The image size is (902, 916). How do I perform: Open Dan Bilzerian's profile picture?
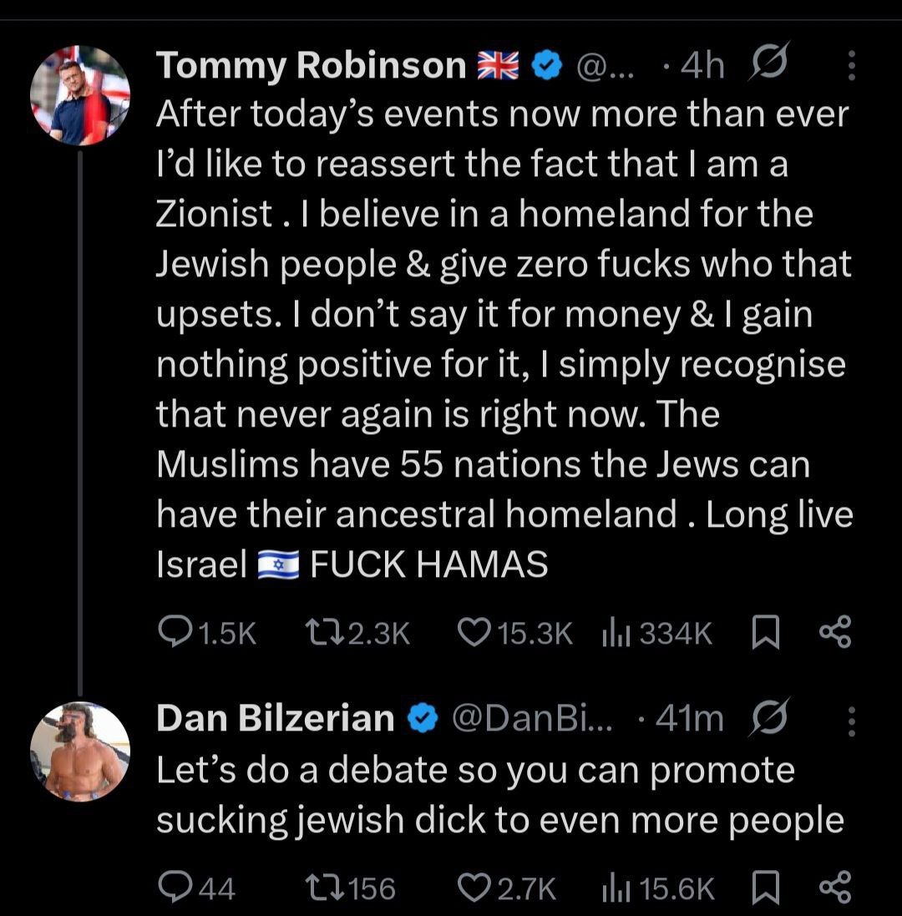pos(80,752)
